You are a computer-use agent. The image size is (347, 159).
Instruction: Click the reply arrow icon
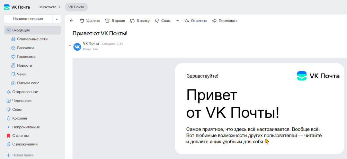pos(187,21)
